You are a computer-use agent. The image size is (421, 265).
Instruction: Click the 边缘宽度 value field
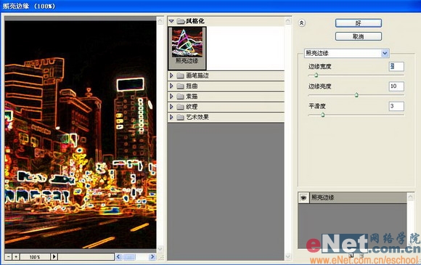[396, 66]
